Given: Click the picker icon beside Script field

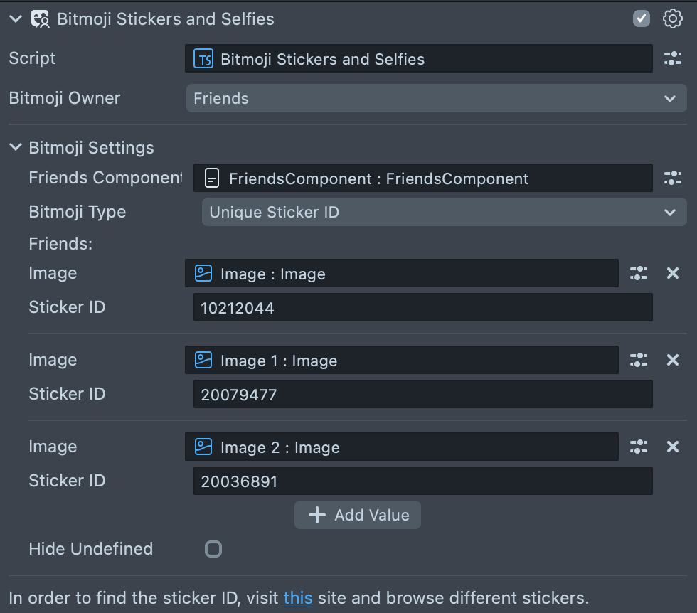Looking at the screenshot, I should click(672, 59).
